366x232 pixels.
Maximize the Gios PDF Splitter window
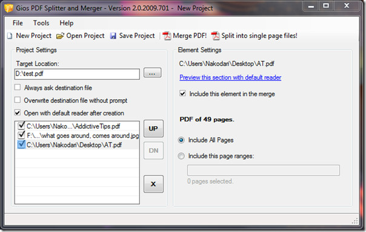point(326,6)
